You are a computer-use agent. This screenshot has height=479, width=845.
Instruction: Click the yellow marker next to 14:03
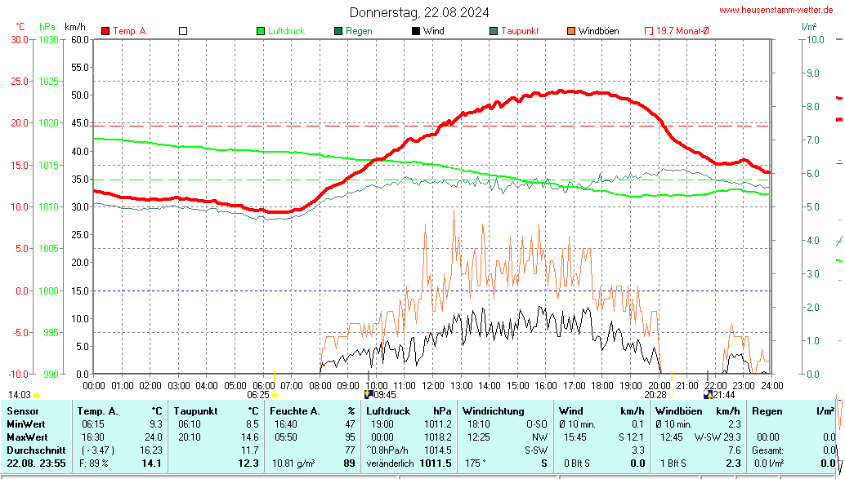click(x=36, y=395)
